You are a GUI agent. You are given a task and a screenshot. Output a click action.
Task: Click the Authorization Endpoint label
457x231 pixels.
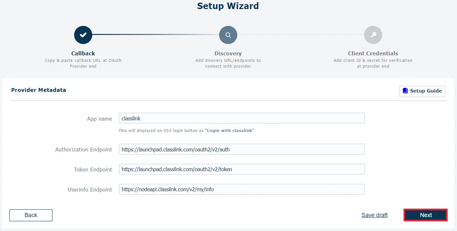point(84,149)
